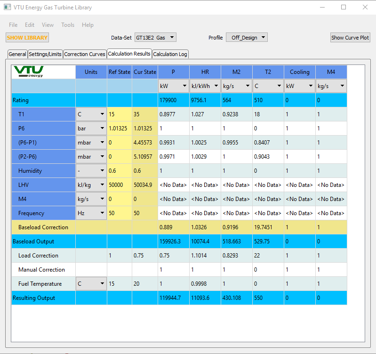
Task: Click the Cur State column header
Action: coord(145,72)
